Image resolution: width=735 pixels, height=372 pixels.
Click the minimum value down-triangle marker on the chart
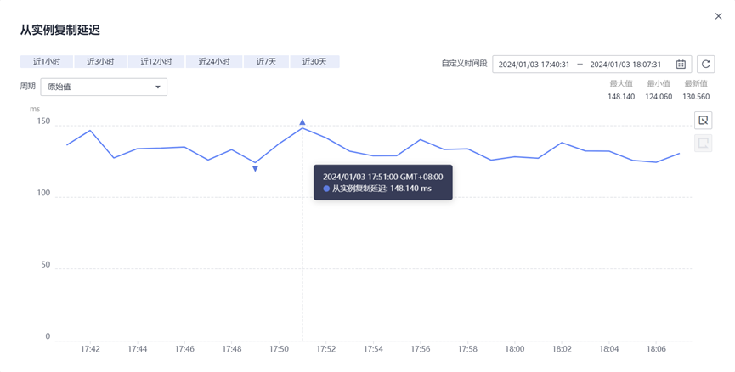click(255, 169)
